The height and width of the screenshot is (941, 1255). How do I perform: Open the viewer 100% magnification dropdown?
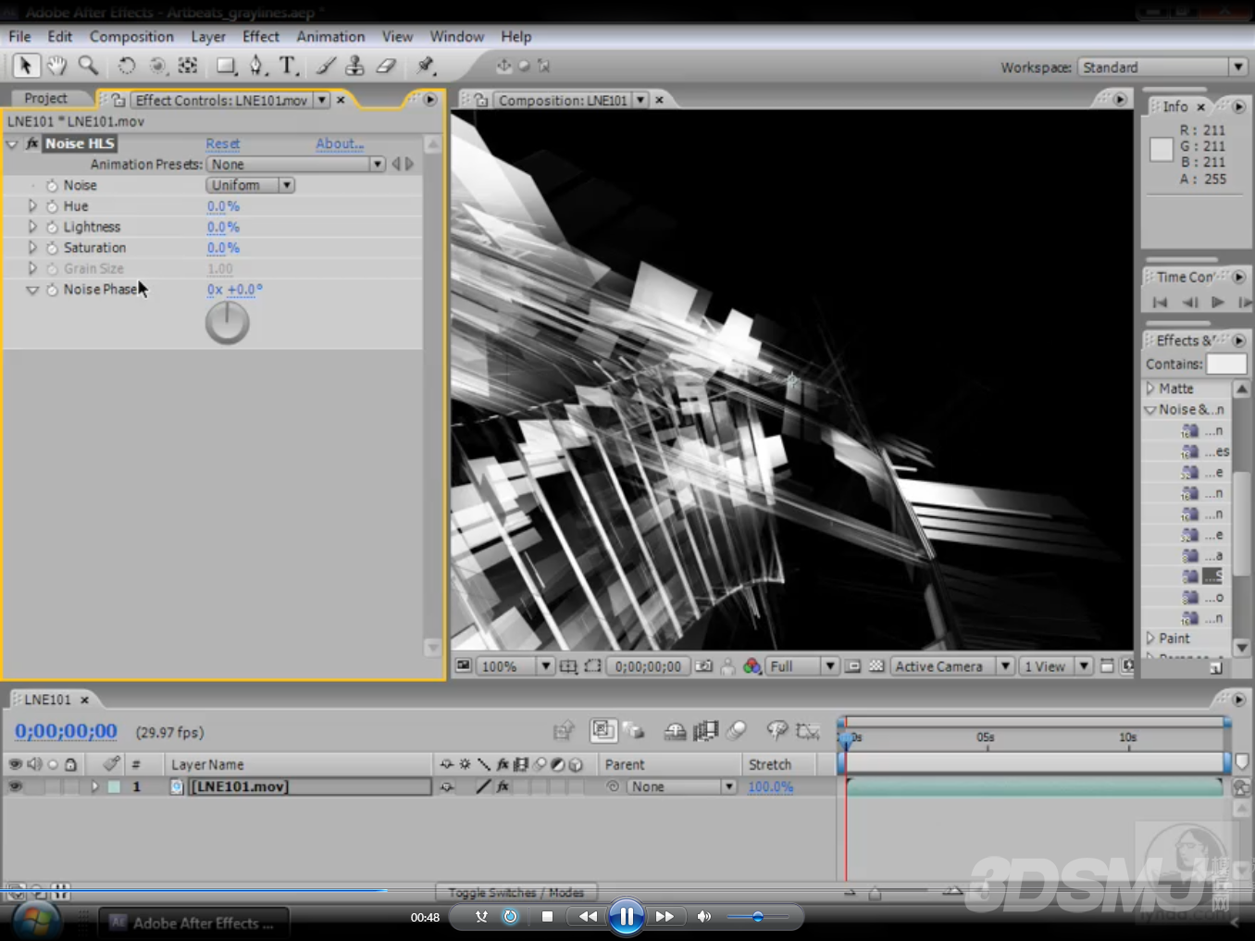point(515,666)
